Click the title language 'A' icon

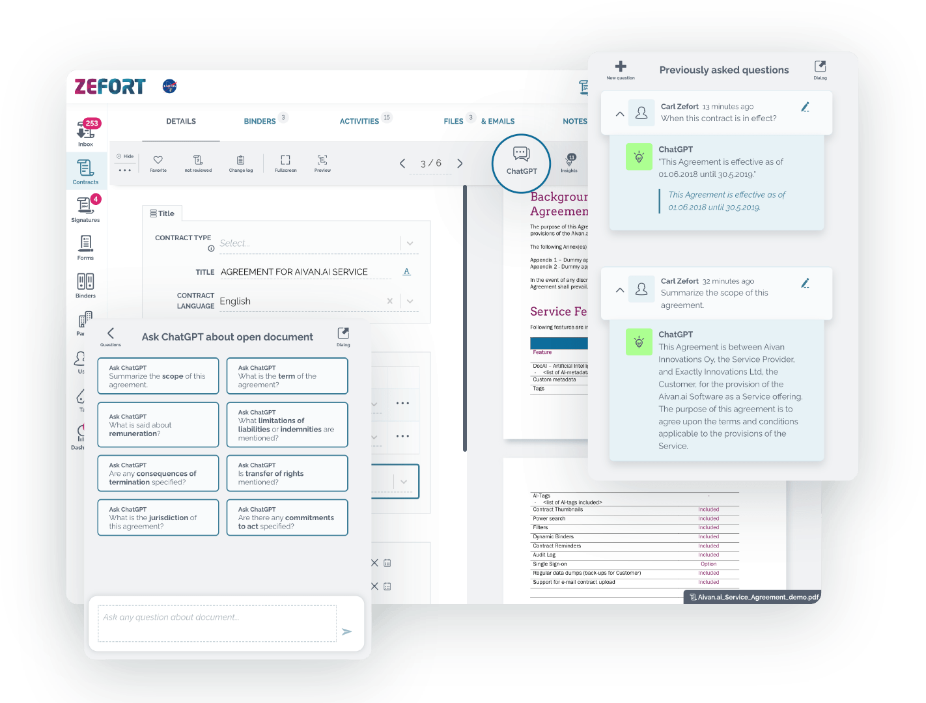point(407,271)
